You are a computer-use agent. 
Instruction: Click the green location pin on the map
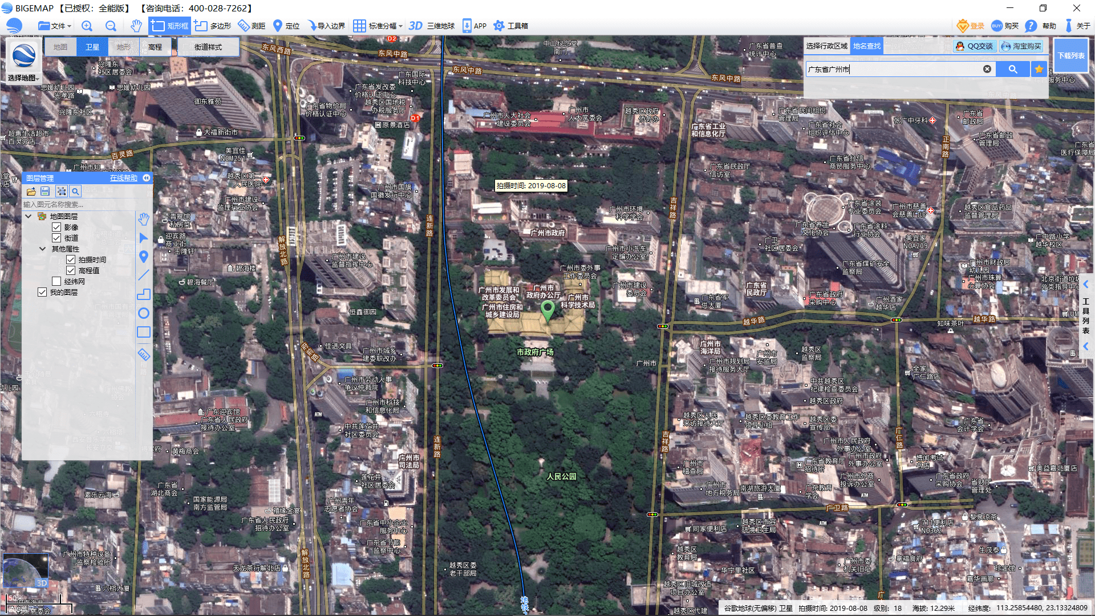point(547,310)
